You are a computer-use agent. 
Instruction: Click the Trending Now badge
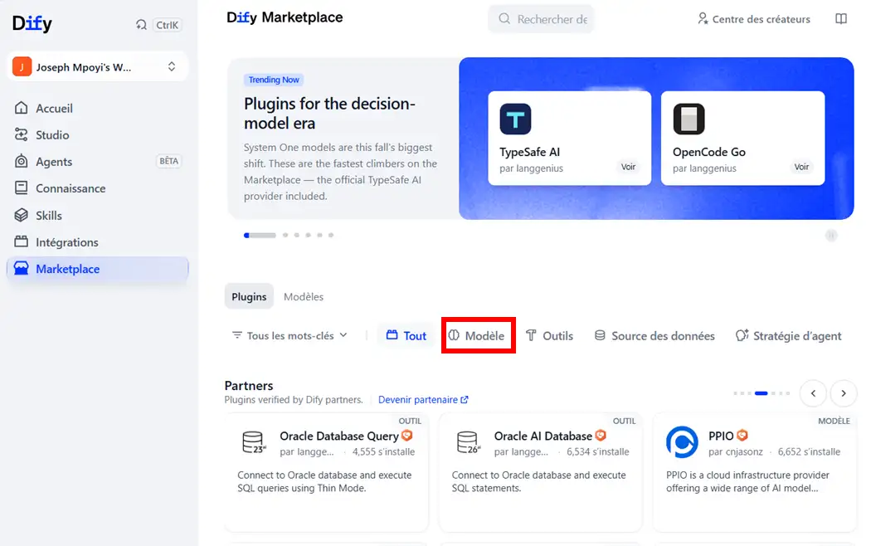[274, 80]
